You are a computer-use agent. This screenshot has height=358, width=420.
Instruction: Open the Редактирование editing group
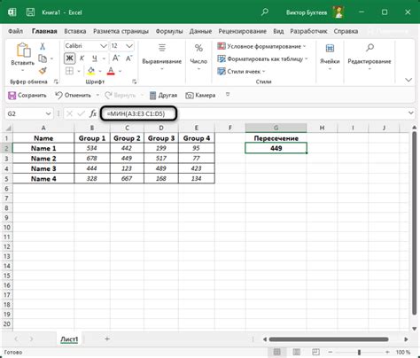point(369,58)
